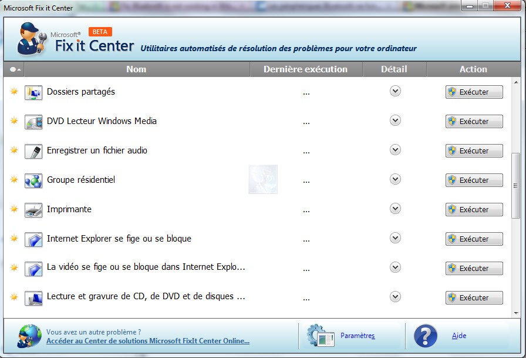Click the scrollbar up arrow
Screen dimensions: 526x358
516,82
